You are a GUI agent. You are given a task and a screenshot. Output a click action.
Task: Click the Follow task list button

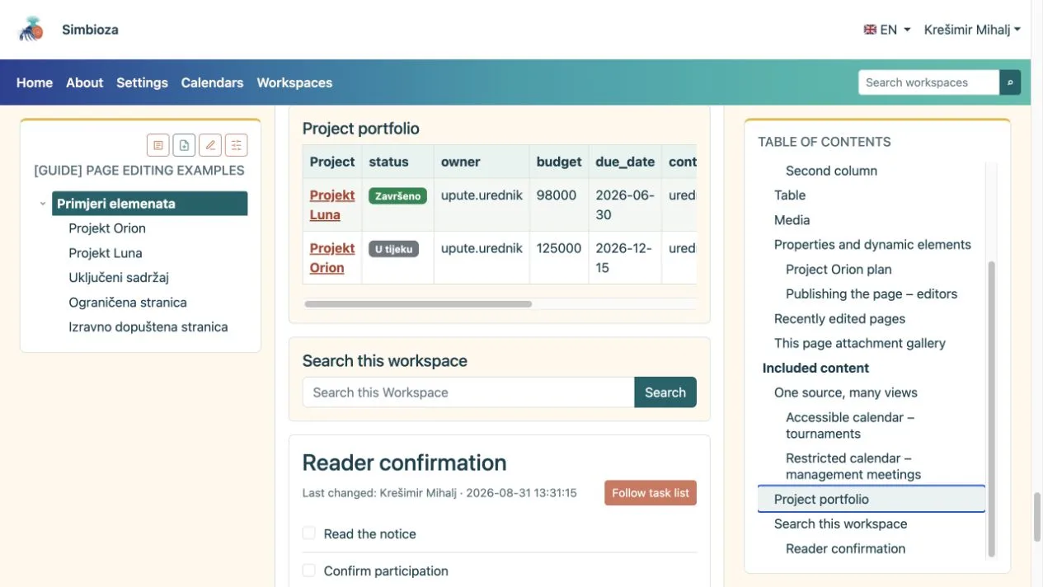[x=651, y=493]
